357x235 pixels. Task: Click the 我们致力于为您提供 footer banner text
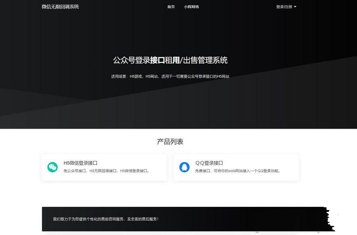coord(106,219)
